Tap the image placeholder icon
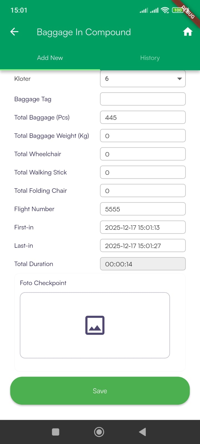The image size is (200, 444). click(x=95, y=325)
